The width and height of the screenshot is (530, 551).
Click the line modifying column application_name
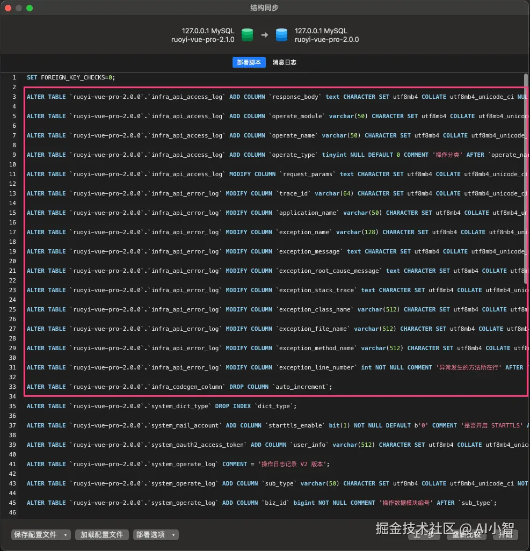(x=277, y=213)
